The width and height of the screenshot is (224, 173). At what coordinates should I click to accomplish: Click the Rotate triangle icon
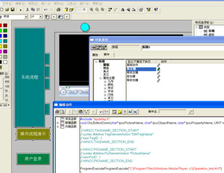tap(134, 10)
